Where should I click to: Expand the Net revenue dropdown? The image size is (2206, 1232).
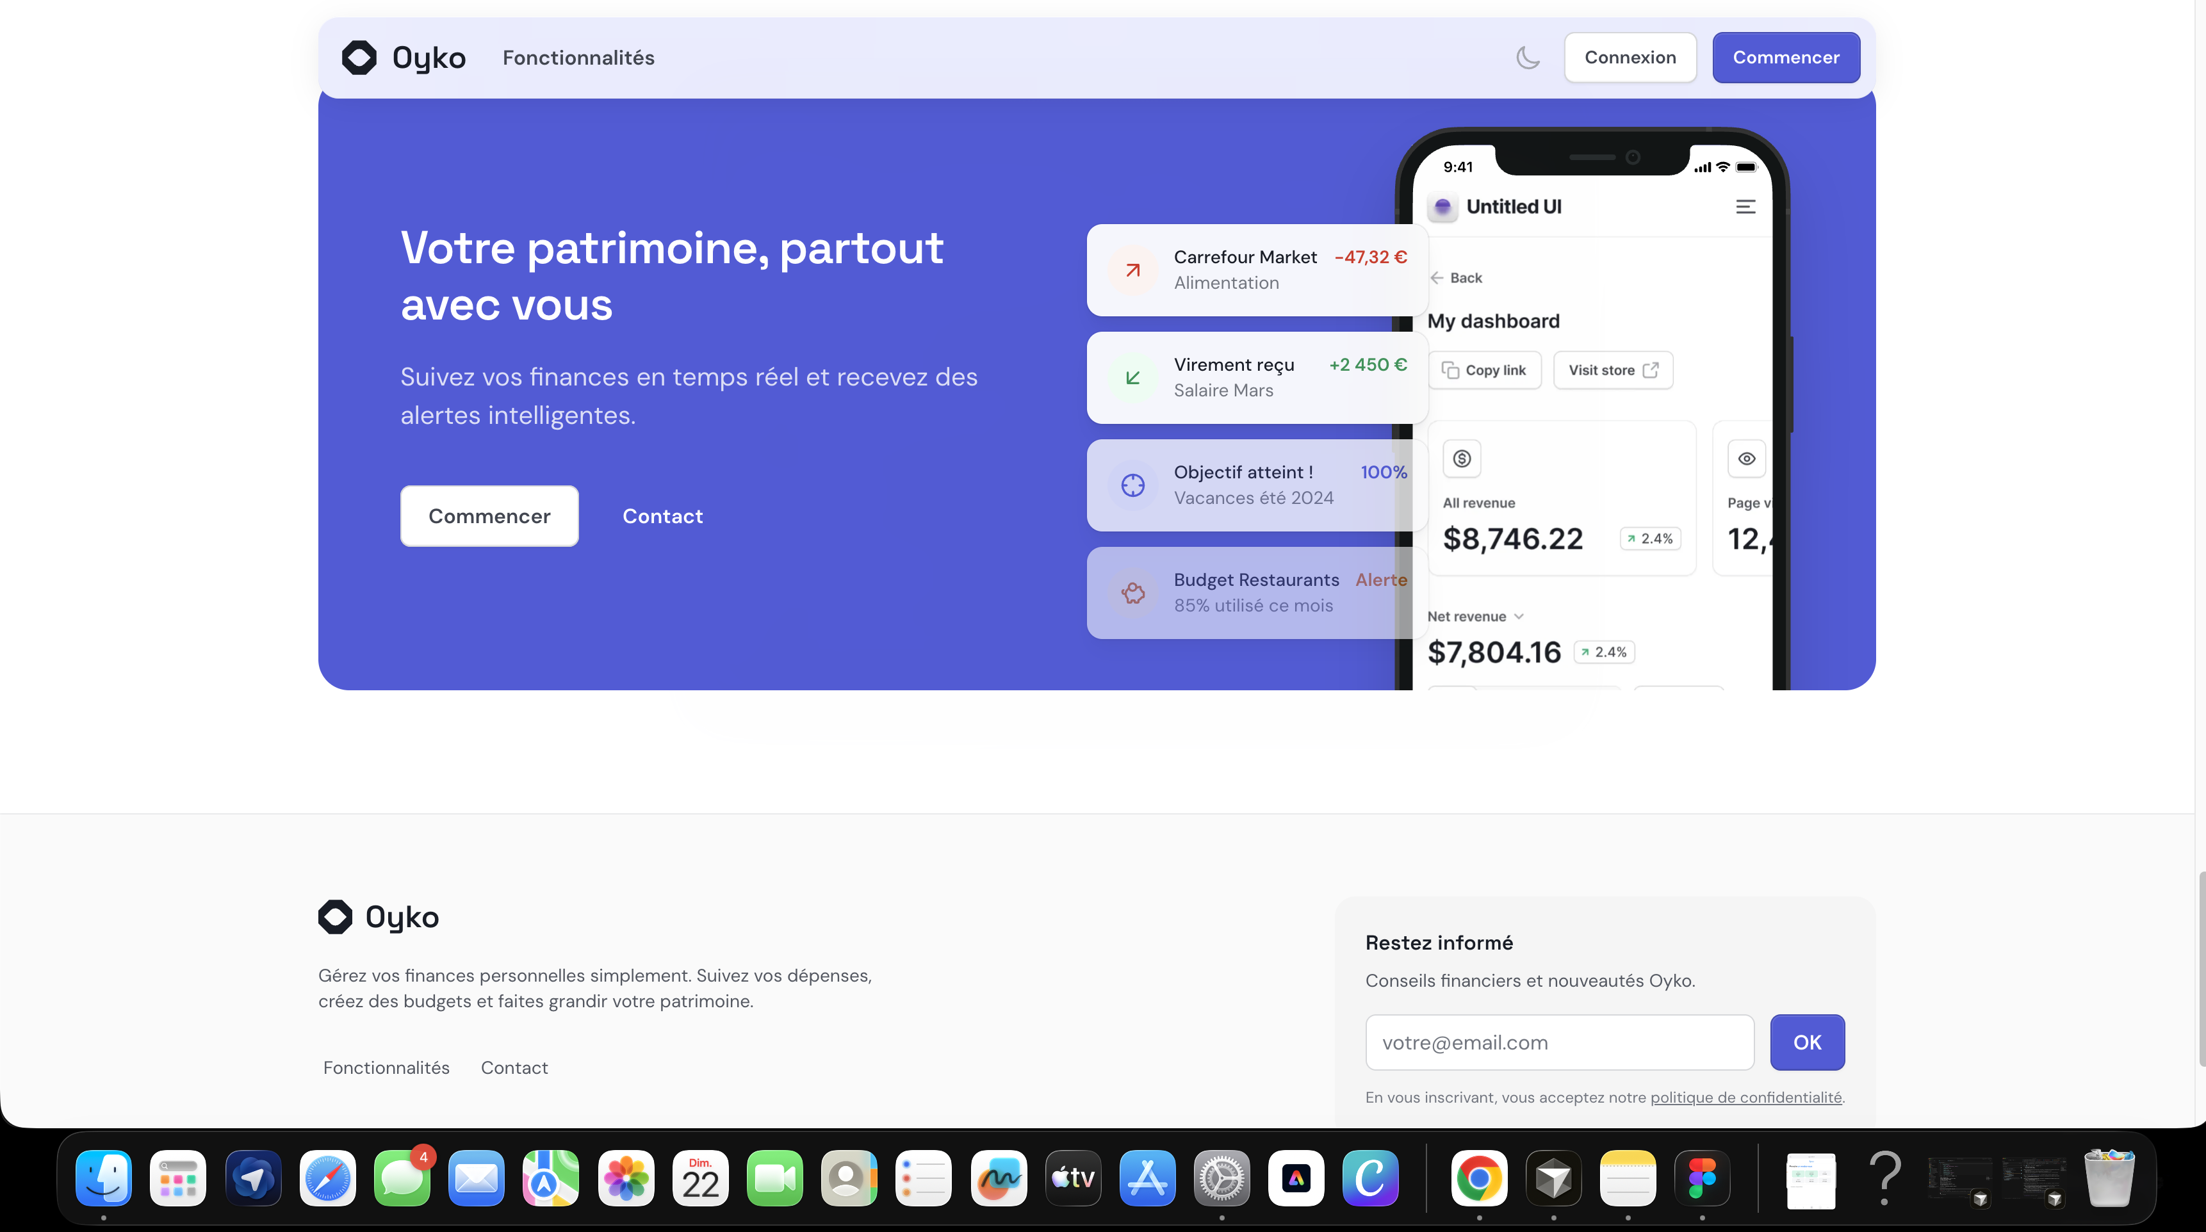[x=1519, y=615]
